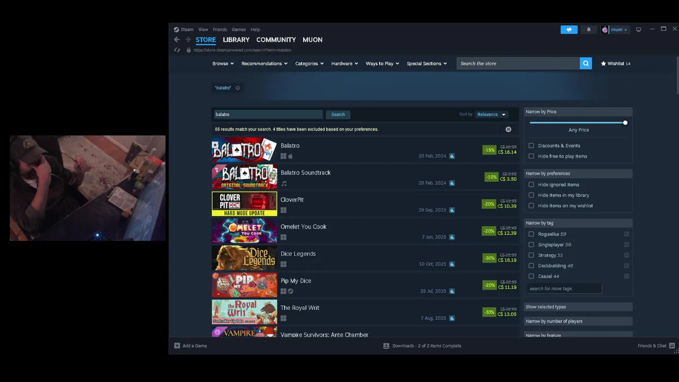
Task: Open the Ways to Play dropdown
Action: 382,64
